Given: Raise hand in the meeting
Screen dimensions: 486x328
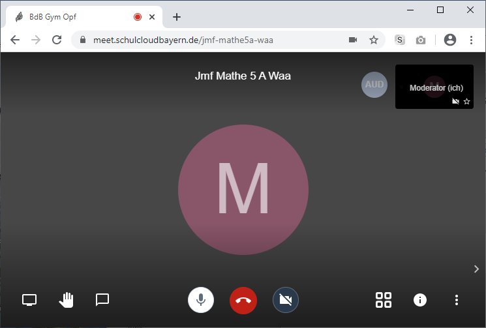Looking at the screenshot, I should 66,300.
